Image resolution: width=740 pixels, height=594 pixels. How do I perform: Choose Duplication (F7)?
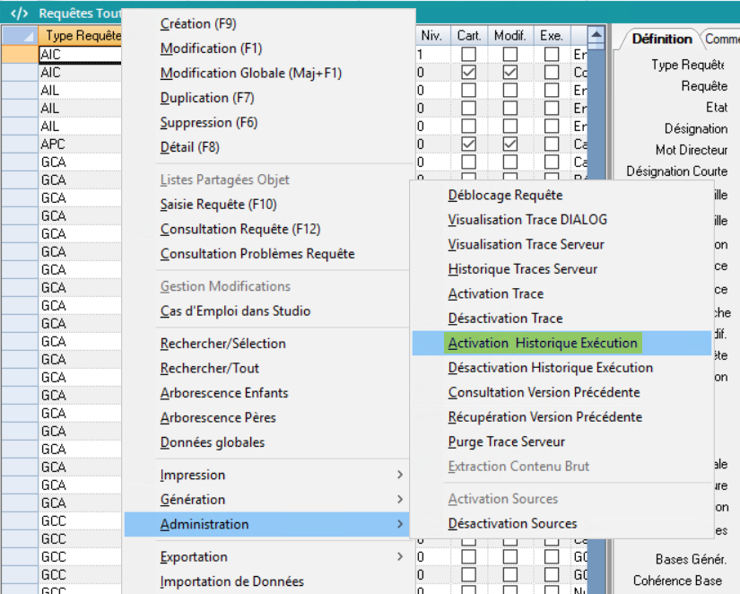[207, 98]
